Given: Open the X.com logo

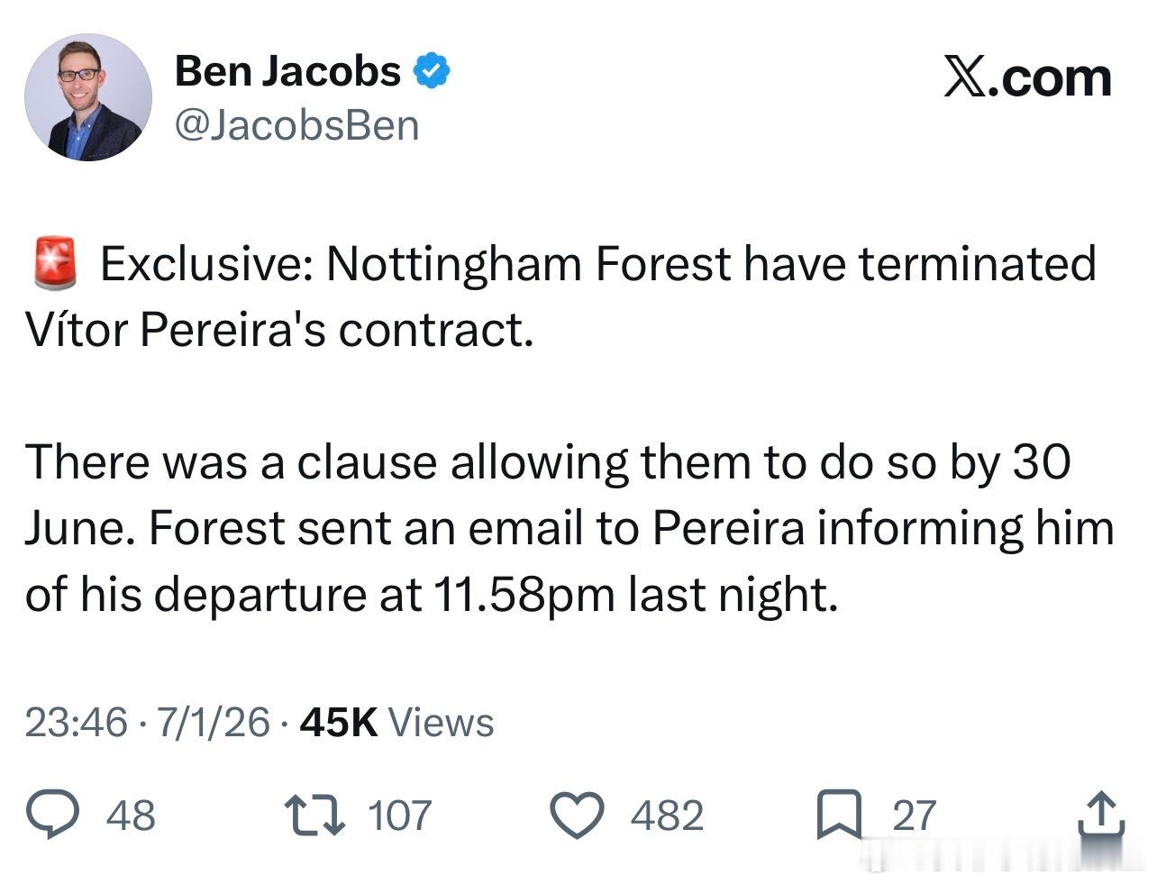Looking at the screenshot, I should pos(1027,77).
